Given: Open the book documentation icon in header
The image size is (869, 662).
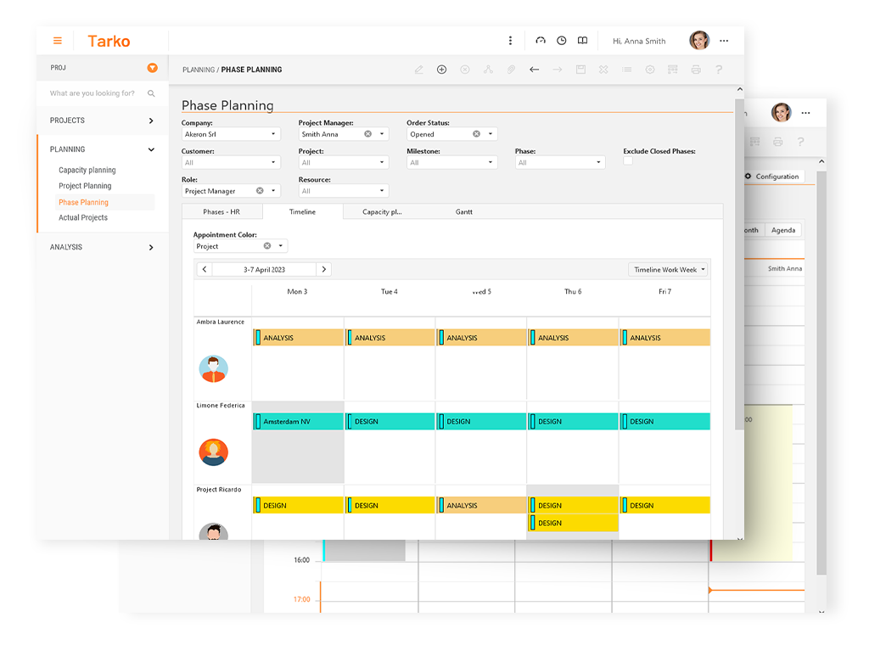Looking at the screenshot, I should 582,41.
